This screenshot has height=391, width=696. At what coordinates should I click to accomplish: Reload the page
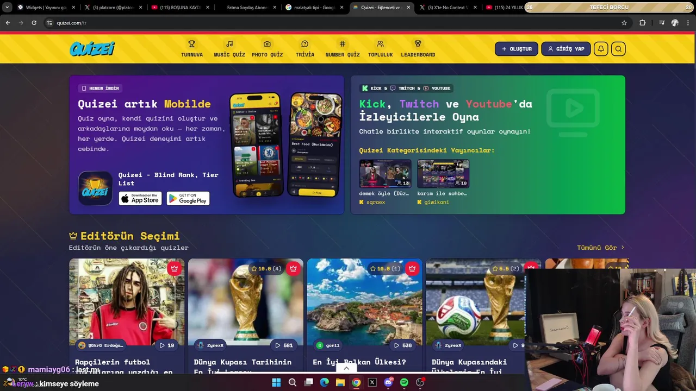tap(34, 23)
